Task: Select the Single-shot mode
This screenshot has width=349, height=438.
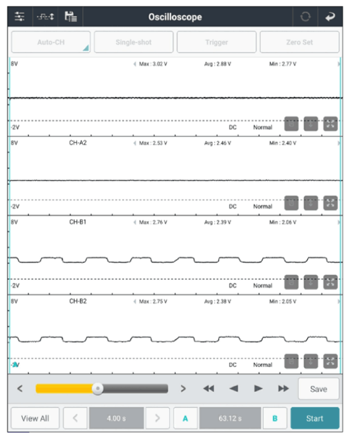Action: [134, 42]
